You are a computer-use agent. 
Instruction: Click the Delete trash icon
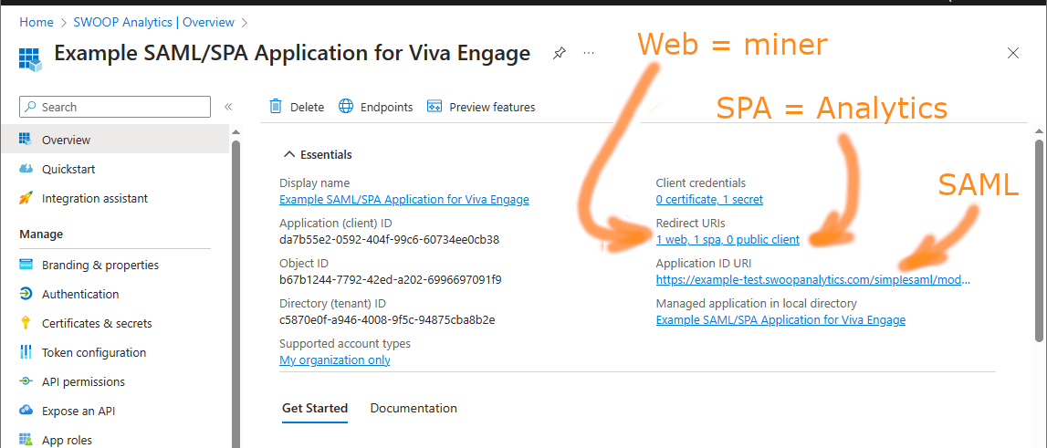(x=276, y=107)
